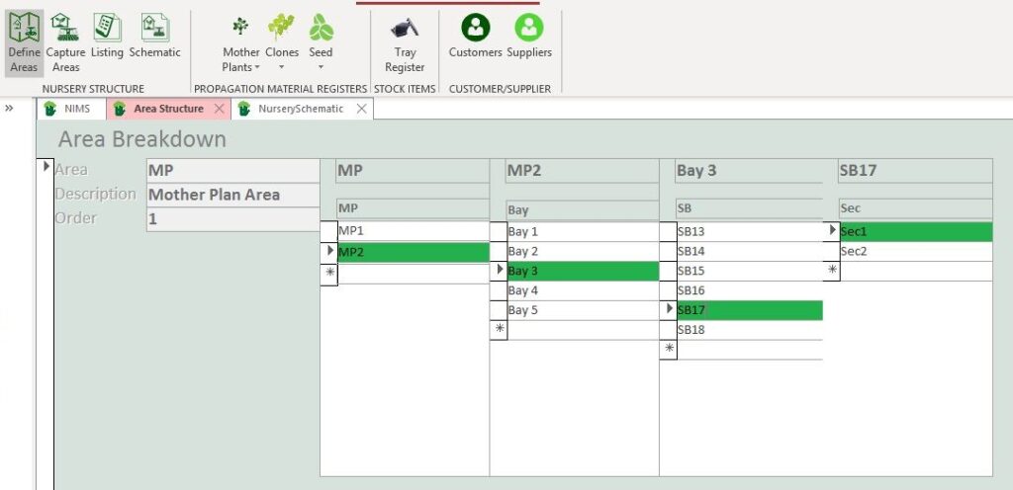The height and width of the screenshot is (490, 1013).
Task: Expand the navigation pane chevron
Action: (9, 108)
